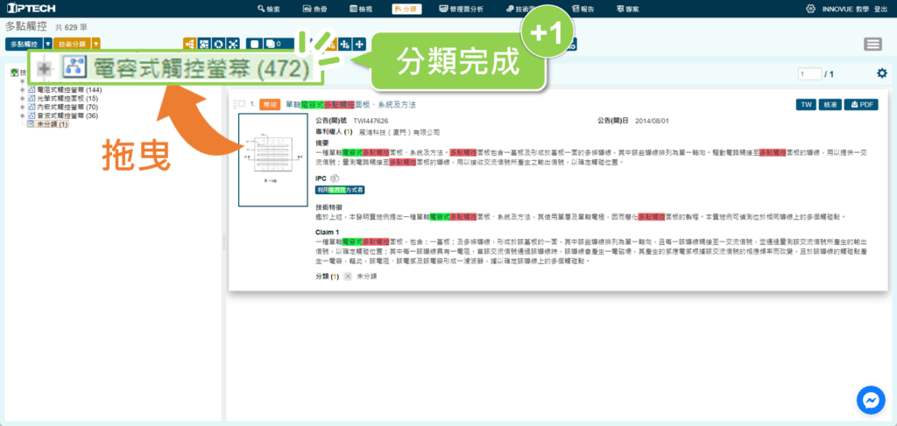Click Facebook Messenger chat bubble

pos(872,401)
